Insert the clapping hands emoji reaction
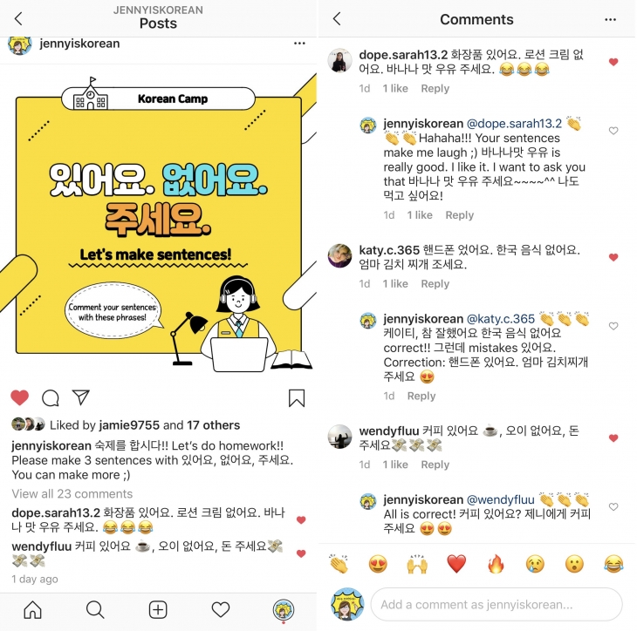This screenshot has width=637, height=631. point(339,564)
